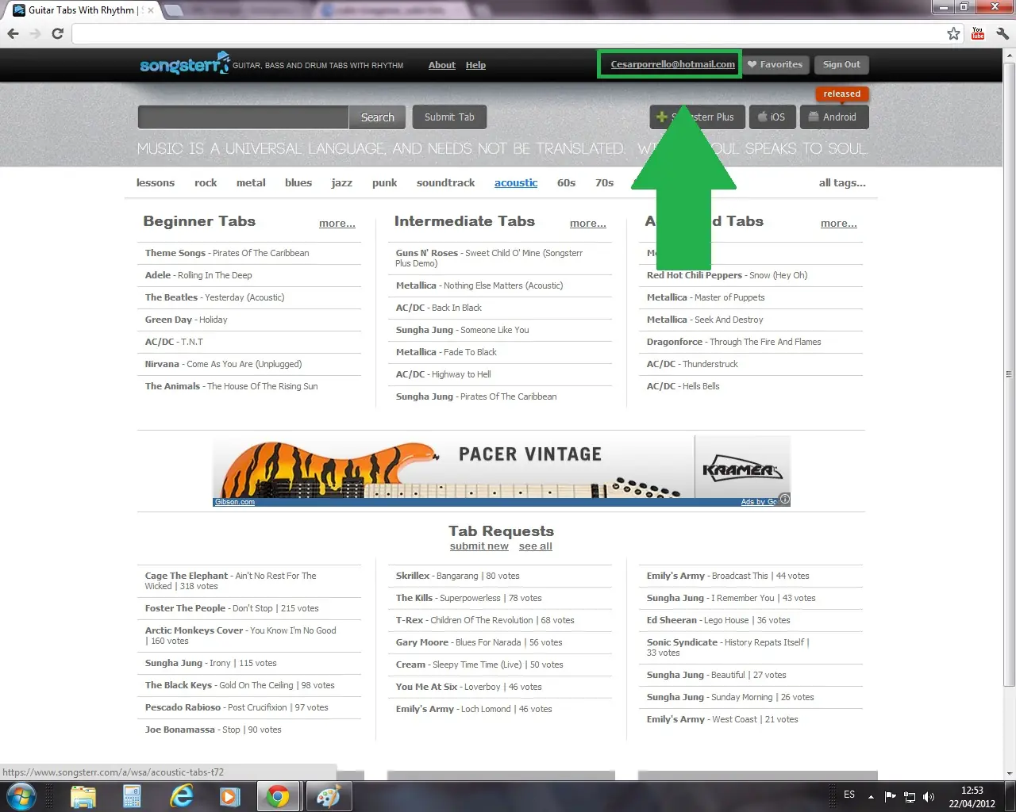Show more Beginner Tabs
Viewport: 1016px width, 812px height.
(x=337, y=224)
